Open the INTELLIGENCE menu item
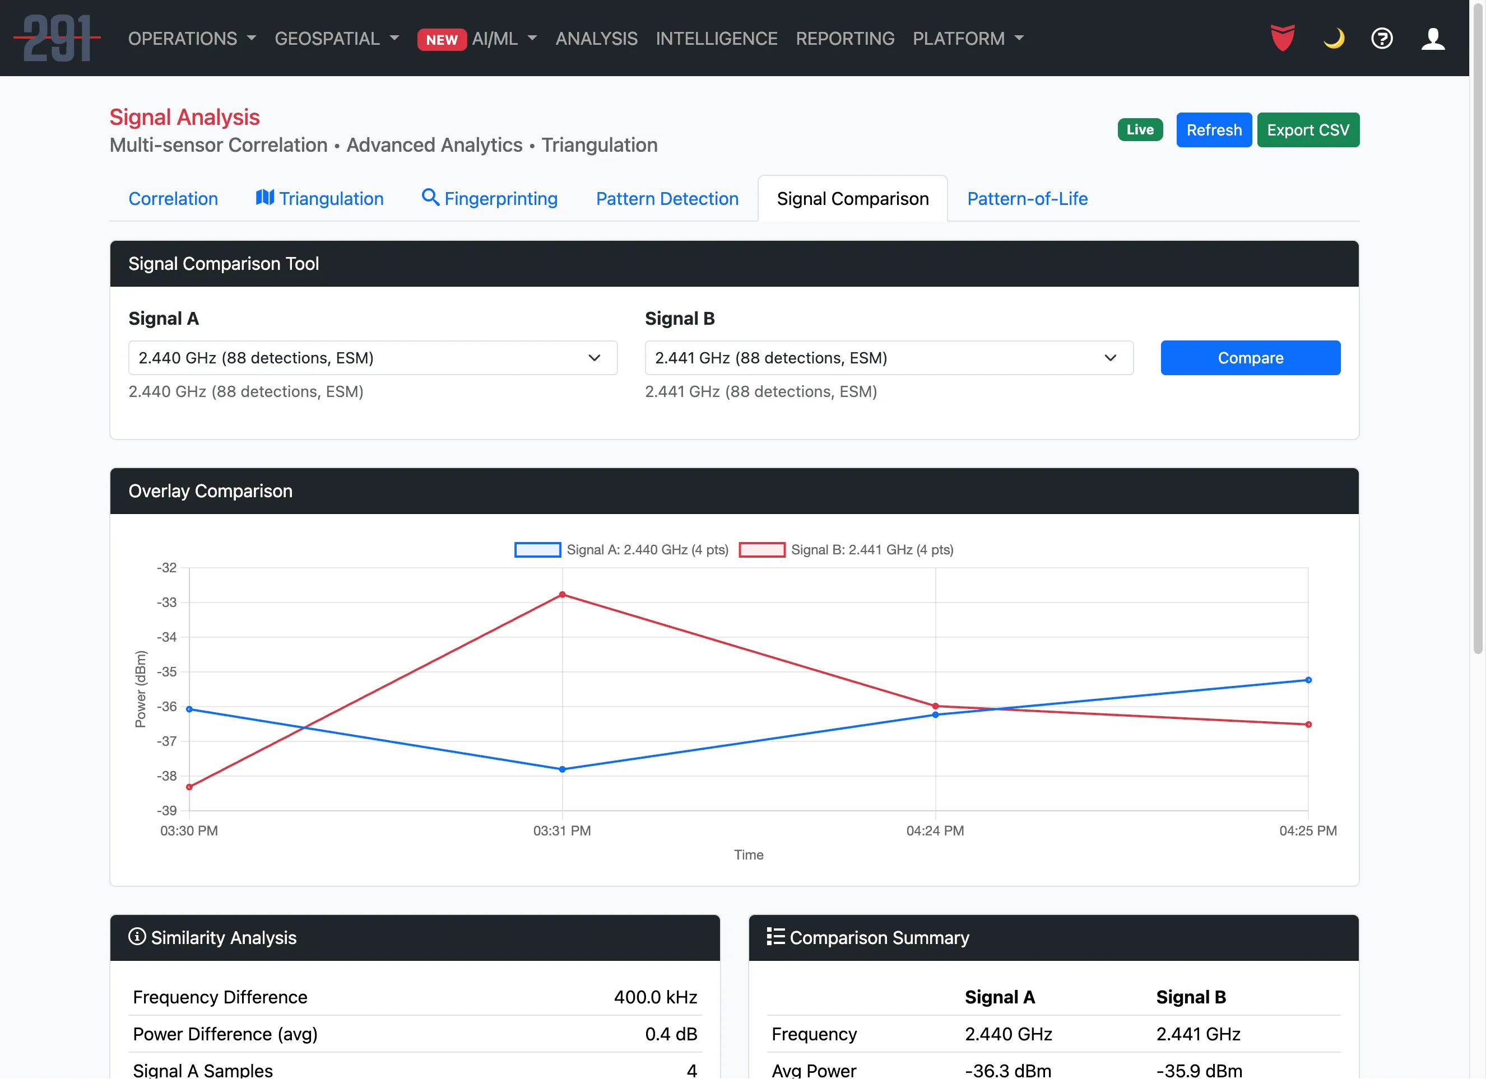The height and width of the screenshot is (1079, 1486). pos(716,38)
